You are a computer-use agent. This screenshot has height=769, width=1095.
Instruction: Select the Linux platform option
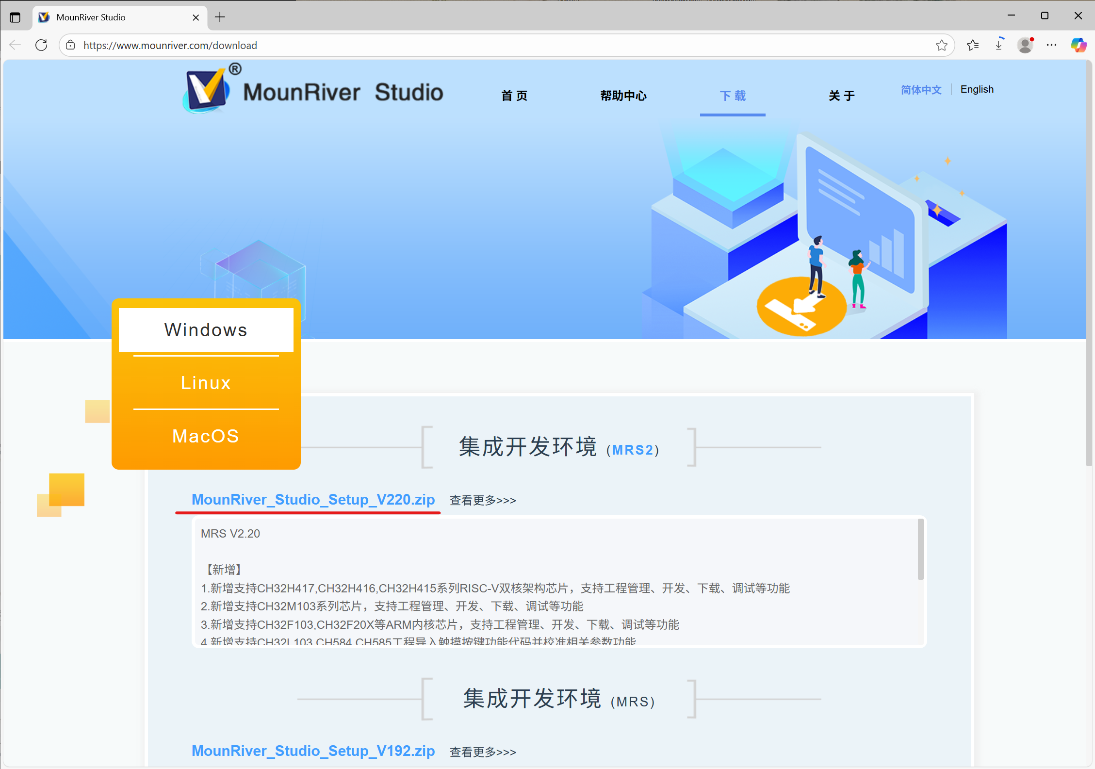click(x=206, y=383)
